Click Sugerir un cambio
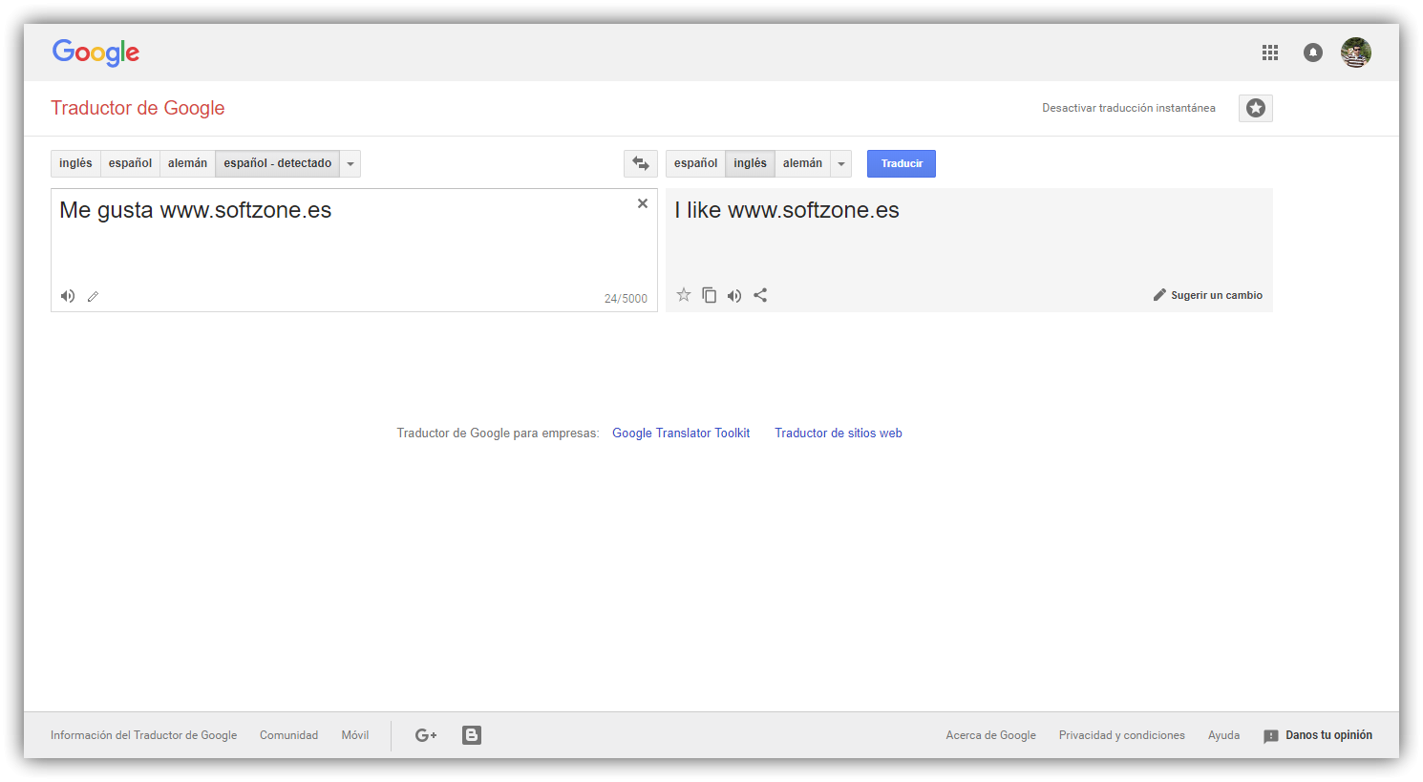The image size is (1423, 782). (1208, 295)
